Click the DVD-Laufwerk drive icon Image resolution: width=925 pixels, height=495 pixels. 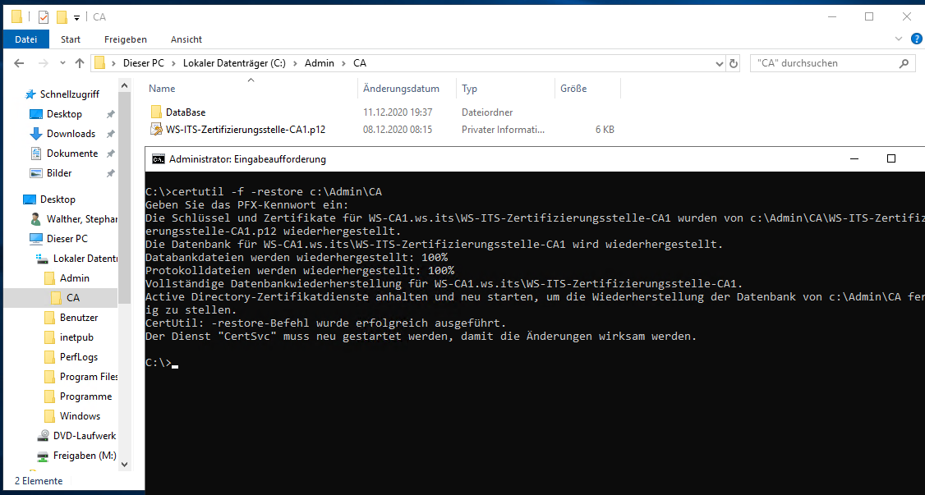43,436
